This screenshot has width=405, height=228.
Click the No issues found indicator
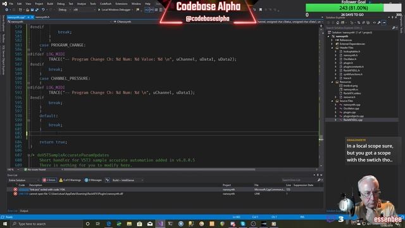[35, 170]
